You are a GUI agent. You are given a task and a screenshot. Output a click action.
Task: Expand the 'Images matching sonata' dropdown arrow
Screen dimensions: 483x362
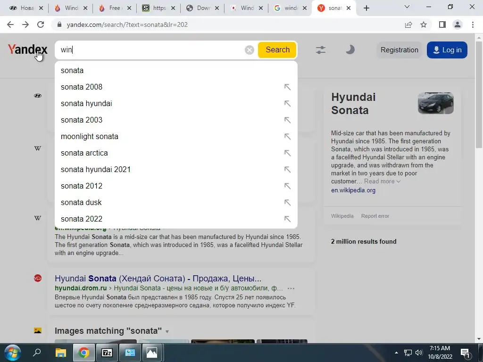pyautogui.click(x=167, y=331)
